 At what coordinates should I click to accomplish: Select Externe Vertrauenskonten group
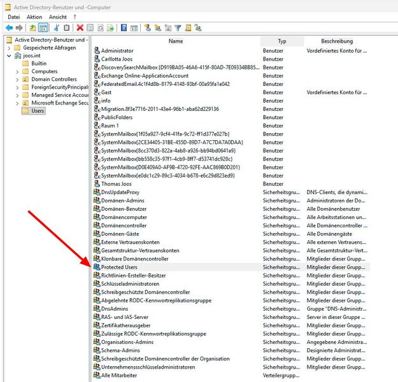130,242
